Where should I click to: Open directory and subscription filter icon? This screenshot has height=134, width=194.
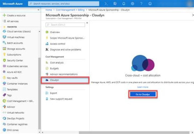115,4
